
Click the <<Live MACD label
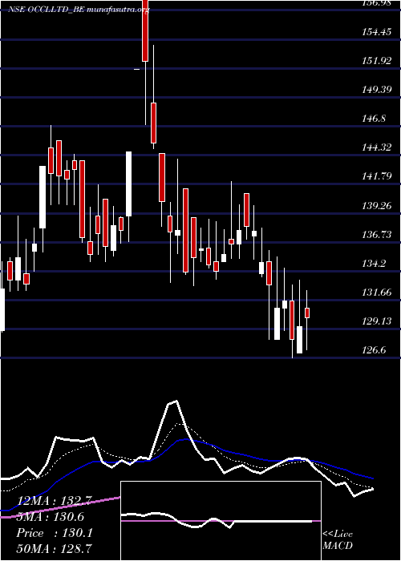click(338, 540)
